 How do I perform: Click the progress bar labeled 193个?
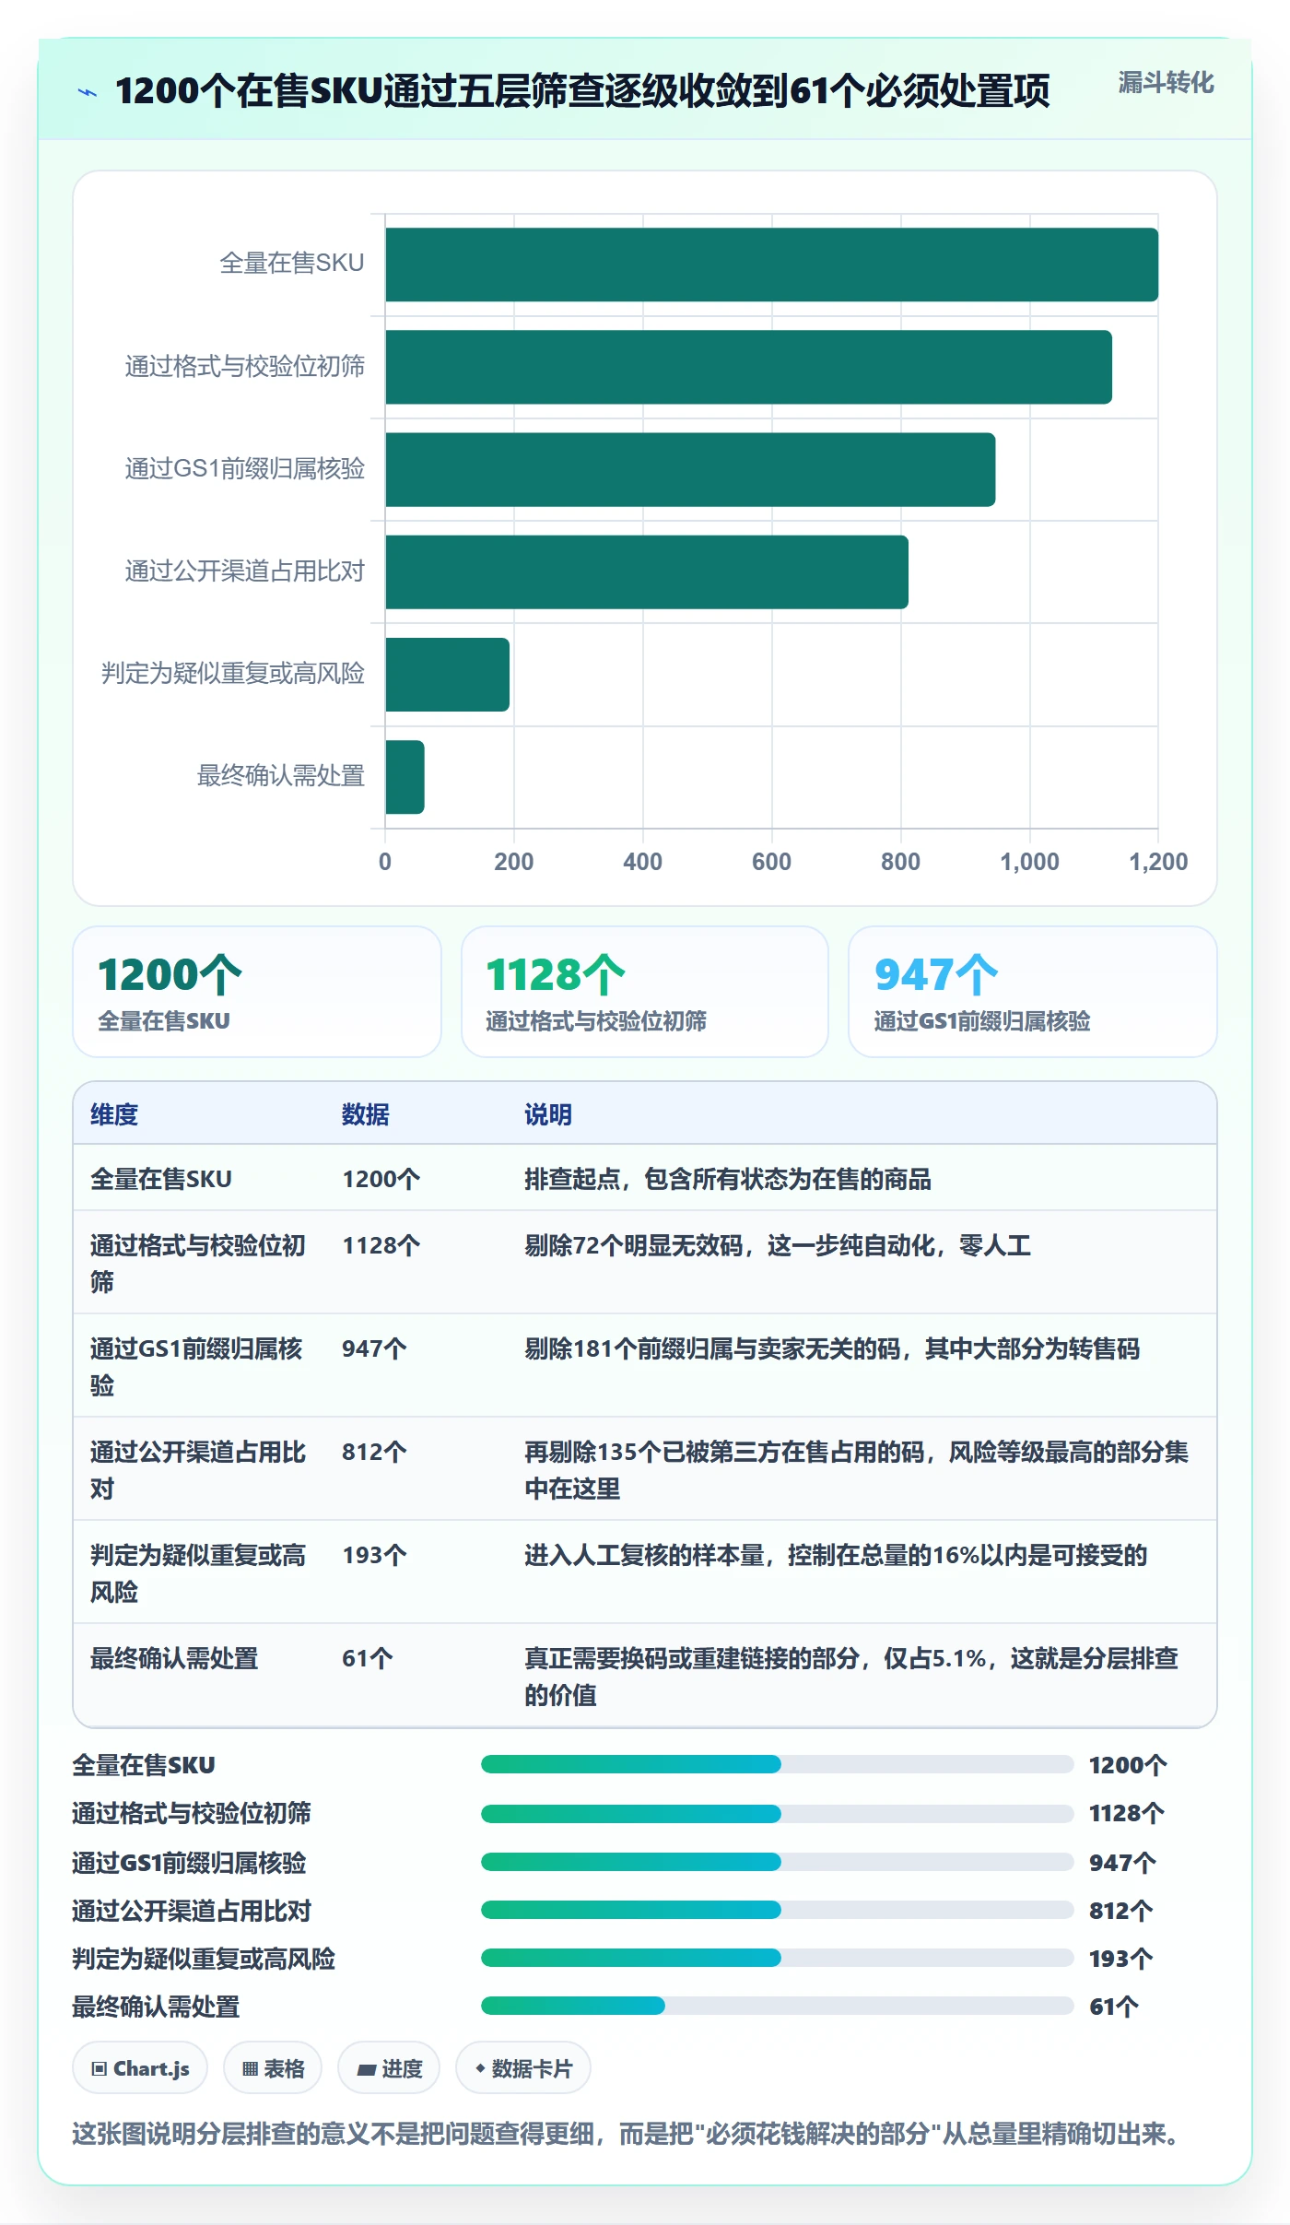(x=777, y=1958)
